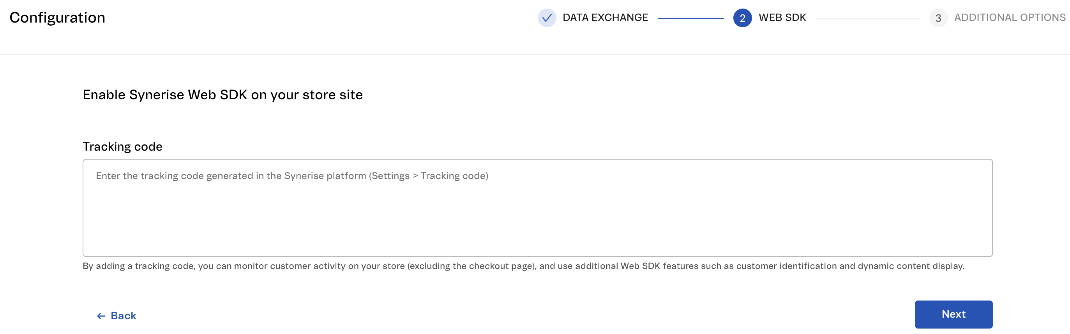
Task: Select the highlighted current step badge
Action: tap(743, 18)
